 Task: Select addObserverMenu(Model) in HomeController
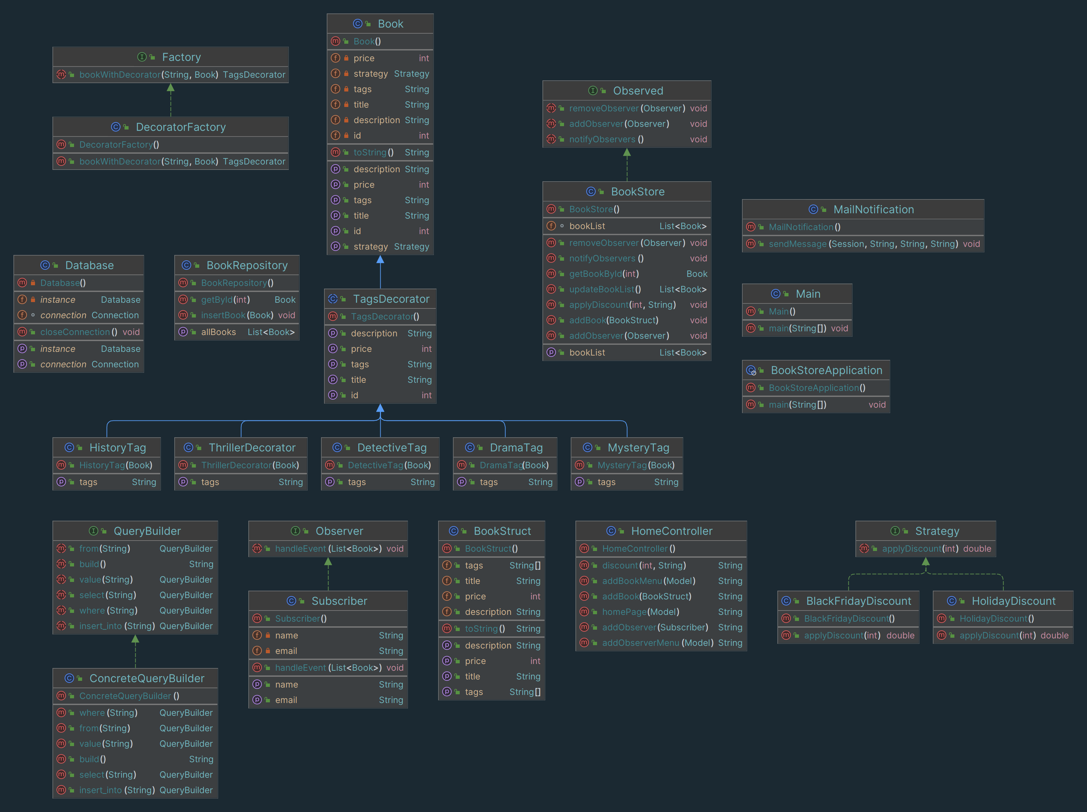coord(661,643)
